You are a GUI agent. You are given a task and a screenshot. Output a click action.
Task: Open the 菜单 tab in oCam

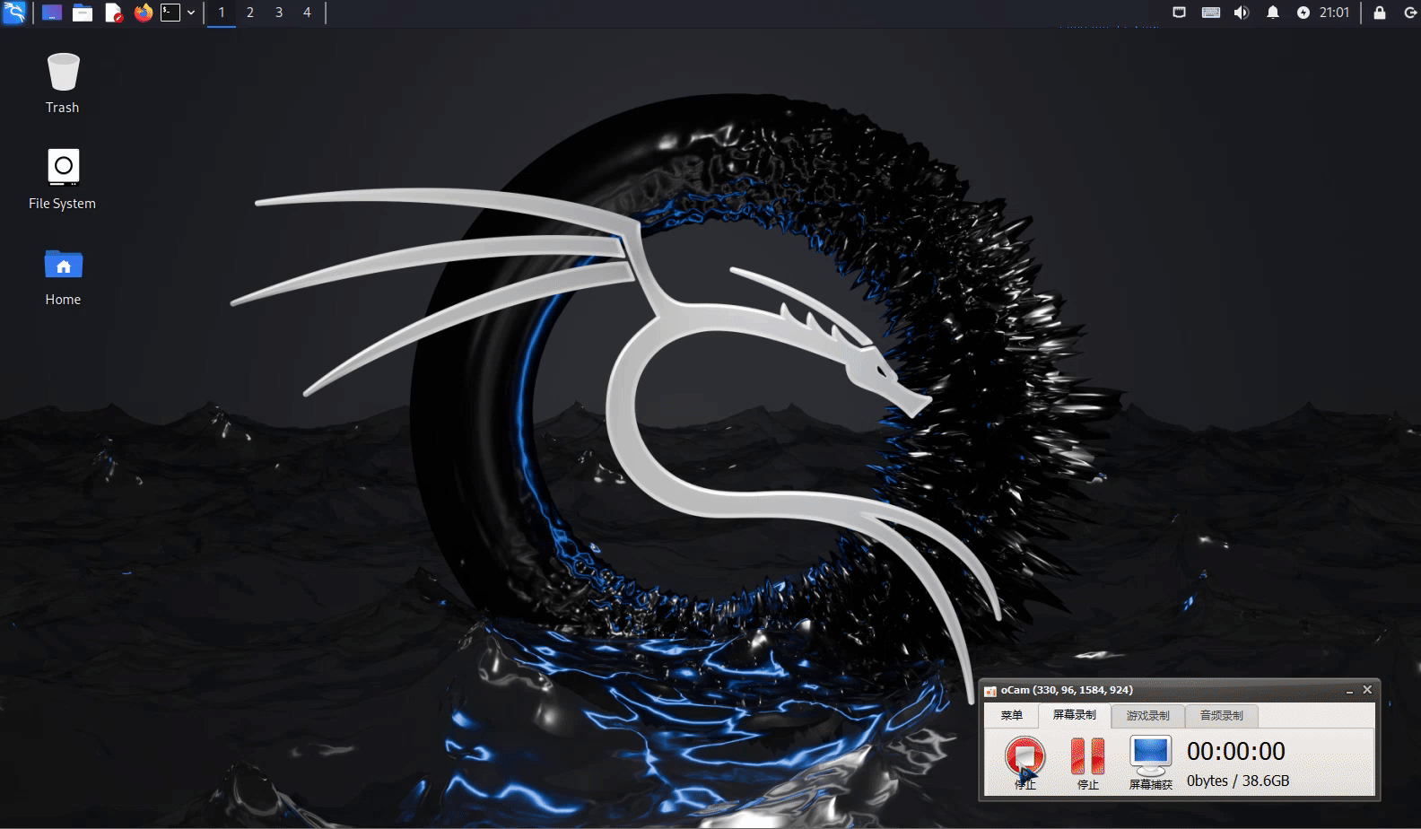click(x=1011, y=716)
